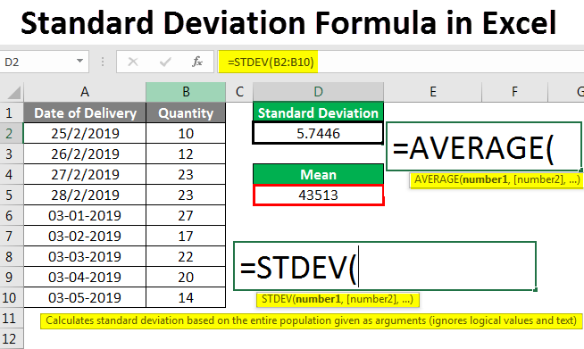Select column B header

tap(186, 92)
